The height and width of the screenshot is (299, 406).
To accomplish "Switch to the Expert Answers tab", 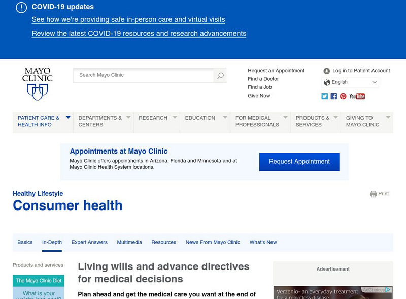I will pyautogui.click(x=90, y=242).
